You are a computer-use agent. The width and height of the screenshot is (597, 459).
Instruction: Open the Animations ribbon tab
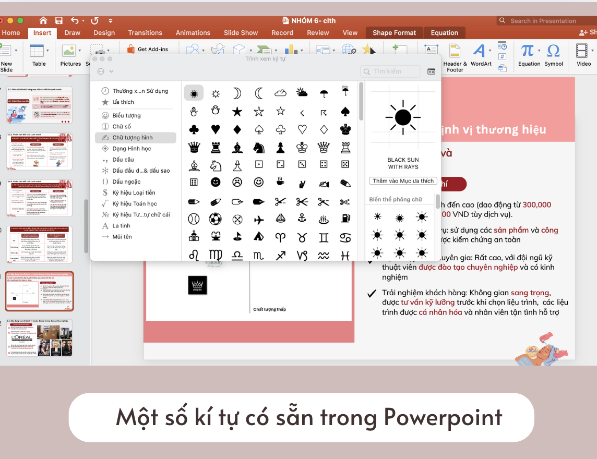point(193,32)
